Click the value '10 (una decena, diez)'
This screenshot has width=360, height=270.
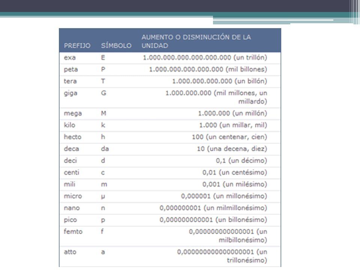(232, 149)
